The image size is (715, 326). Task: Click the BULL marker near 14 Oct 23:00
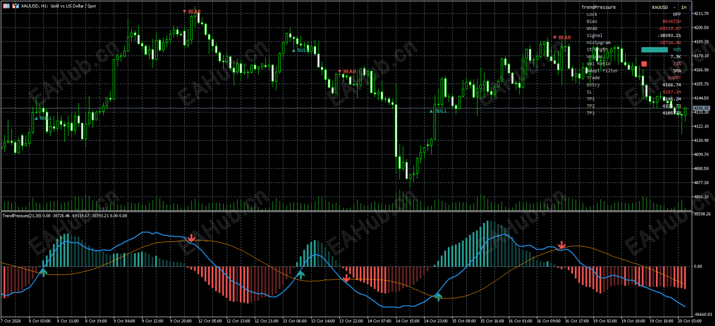tap(438, 111)
